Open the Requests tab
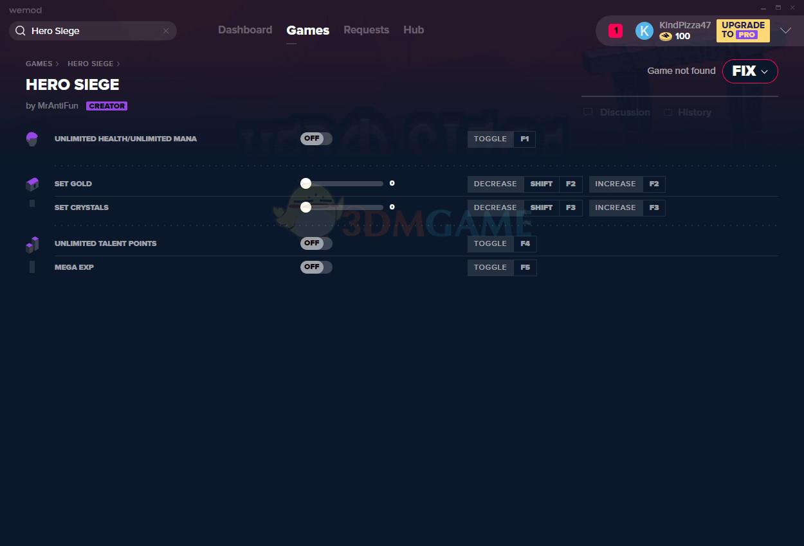The width and height of the screenshot is (804, 546). pyautogui.click(x=366, y=30)
